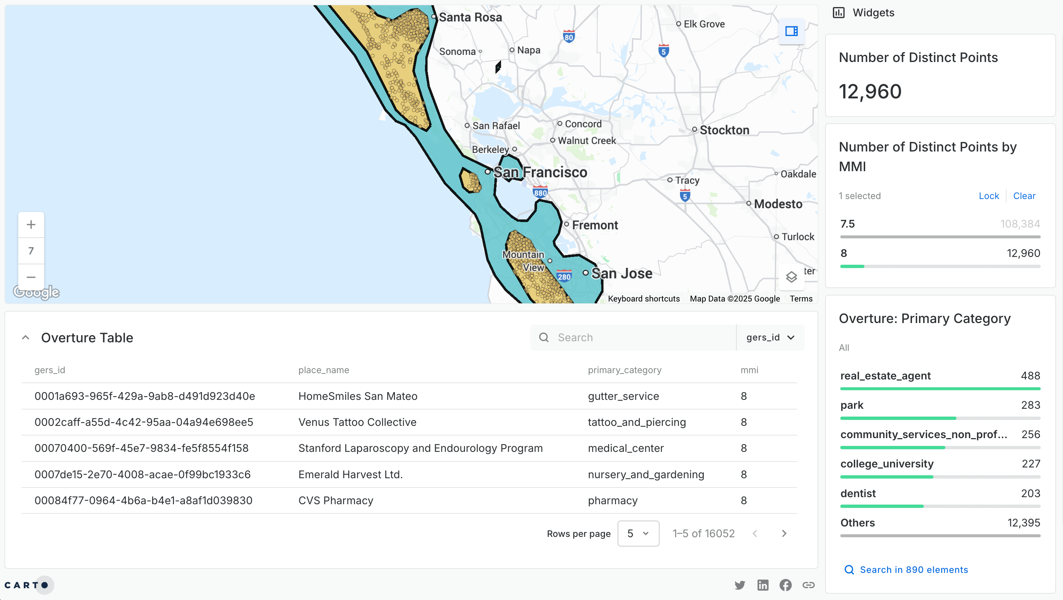This screenshot has height=600, width=1063.
Task: Sort by the place_name column header
Action: click(x=324, y=370)
